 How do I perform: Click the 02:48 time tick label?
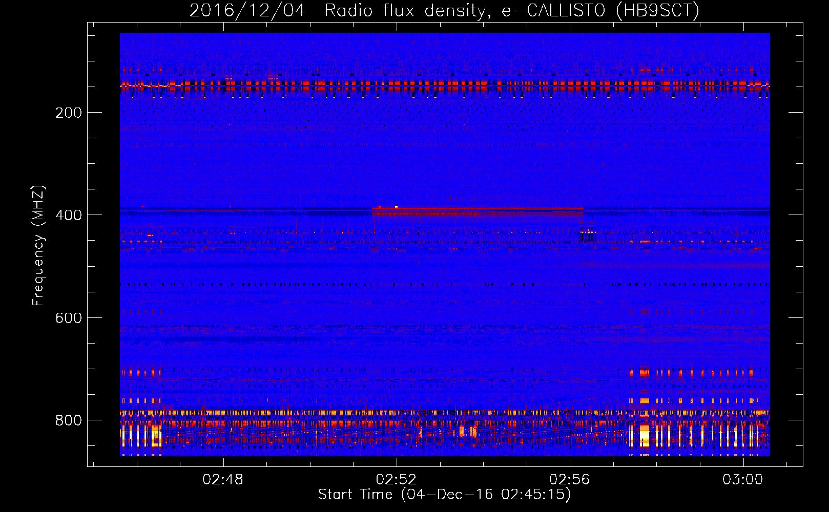[x=223, y=480]
